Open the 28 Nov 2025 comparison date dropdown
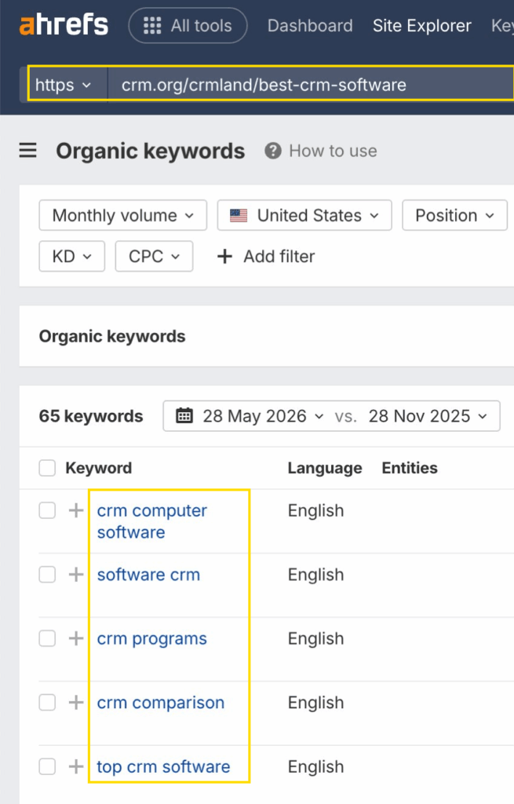Viewport: 514px width, 804px height. pyautogui.click(x=428, y=416)
